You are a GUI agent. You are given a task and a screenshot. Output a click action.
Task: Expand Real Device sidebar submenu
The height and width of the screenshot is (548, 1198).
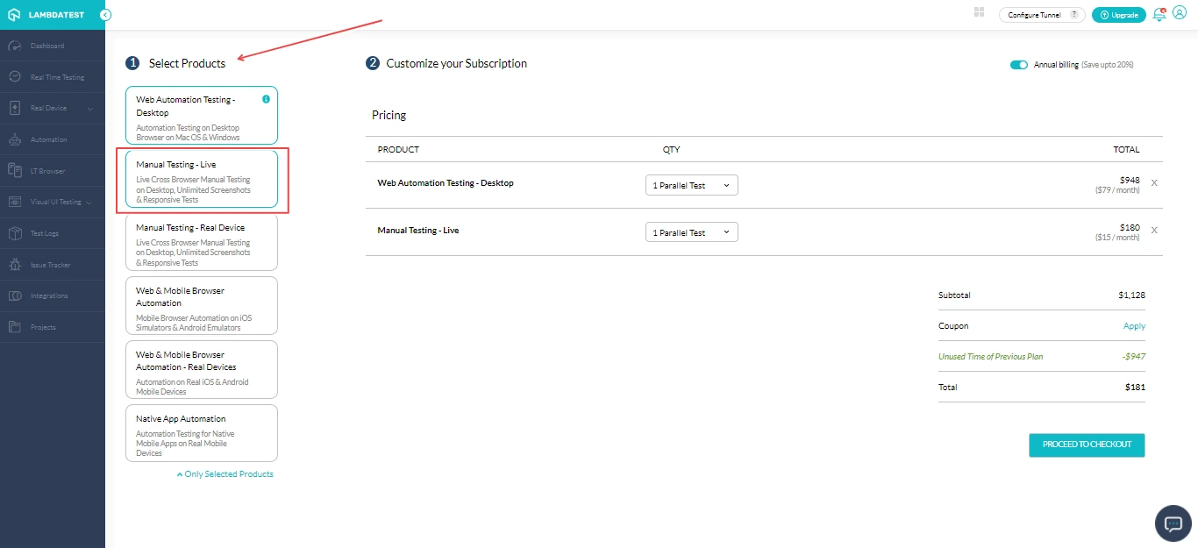tap(89, 109)
